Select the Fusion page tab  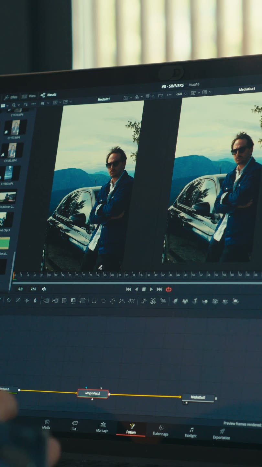tap(131, 429)
